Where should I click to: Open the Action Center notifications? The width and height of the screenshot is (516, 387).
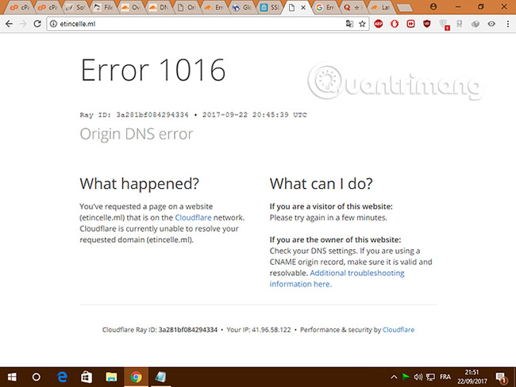click(501, 377)
